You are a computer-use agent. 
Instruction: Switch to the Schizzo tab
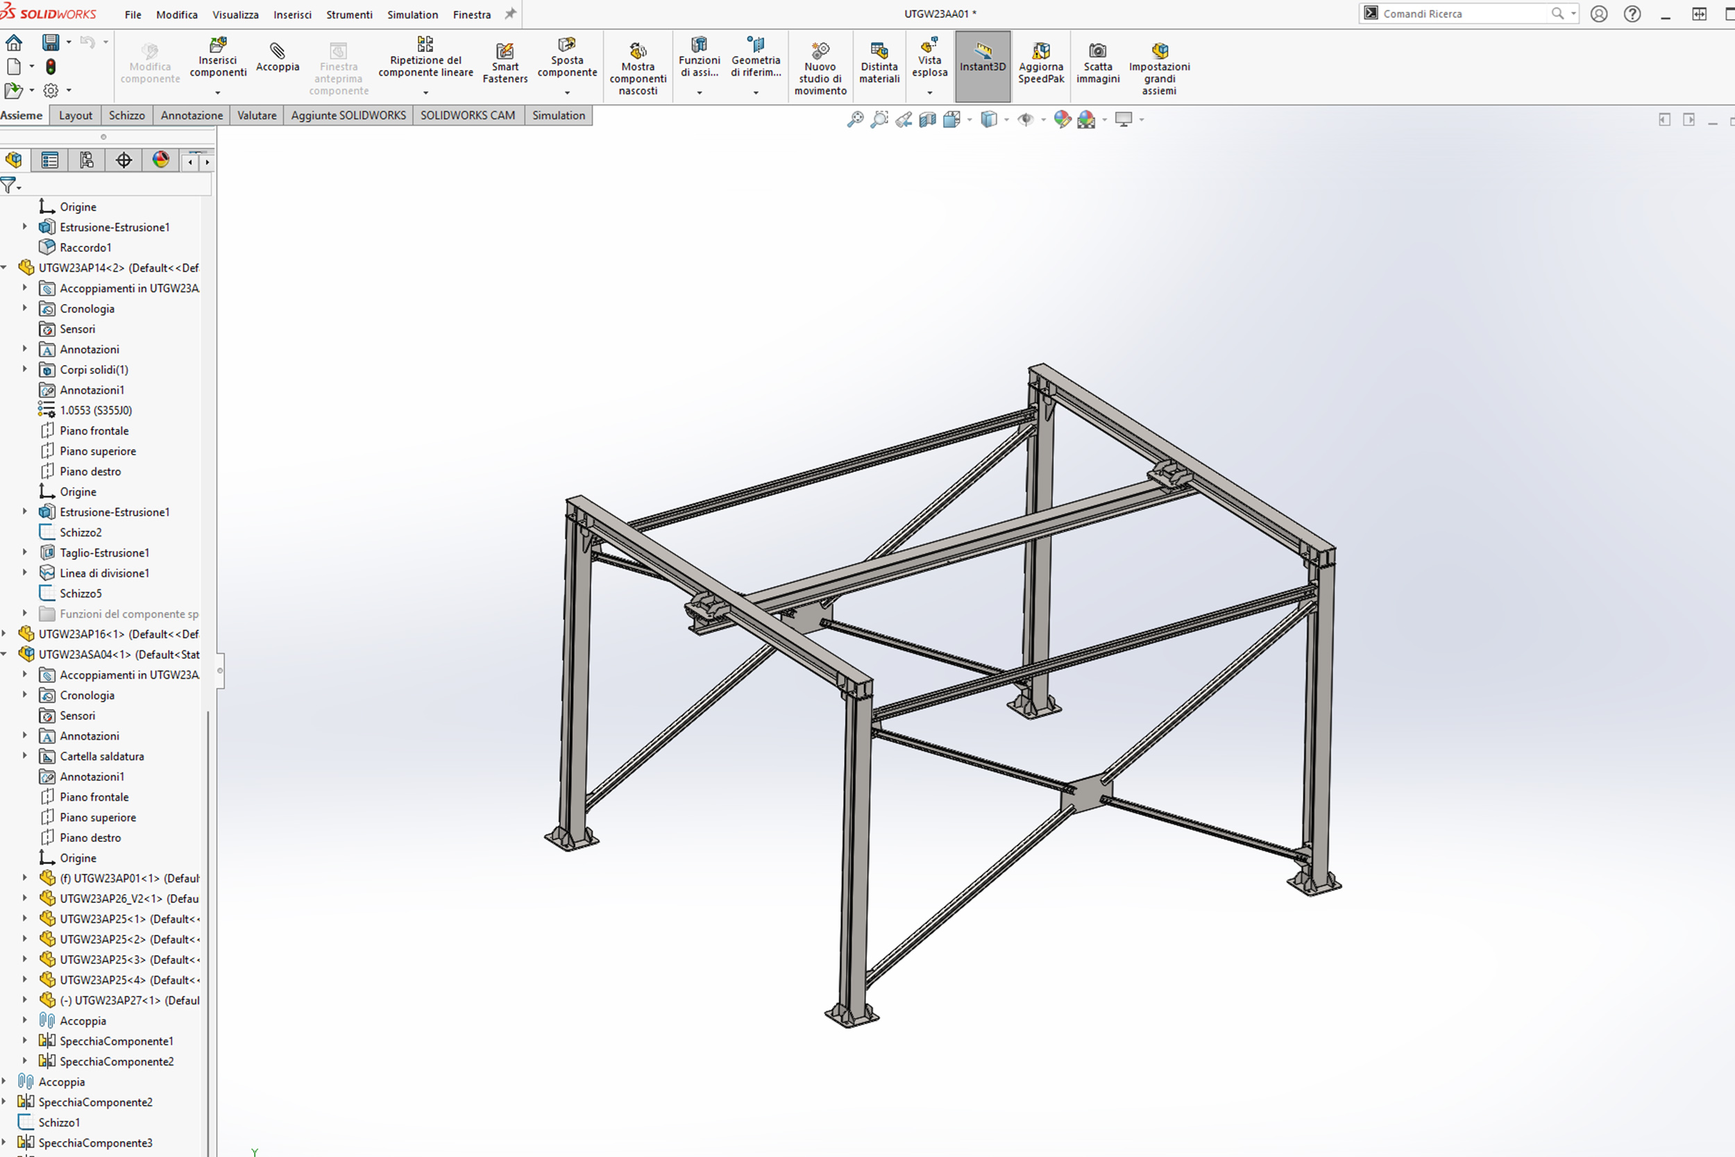(x=127, y=115)
